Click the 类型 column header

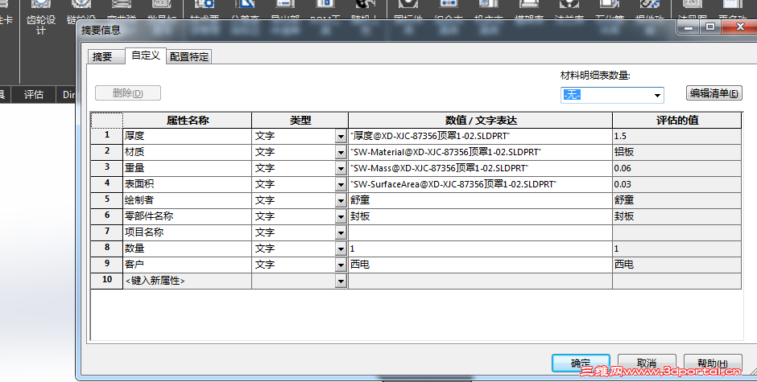point(300,120)
